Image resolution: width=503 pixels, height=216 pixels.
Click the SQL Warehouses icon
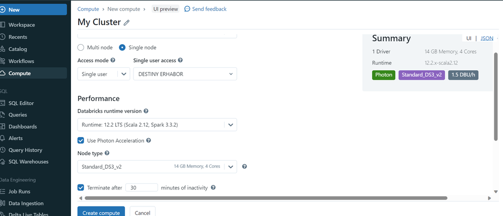click(2, 162)
